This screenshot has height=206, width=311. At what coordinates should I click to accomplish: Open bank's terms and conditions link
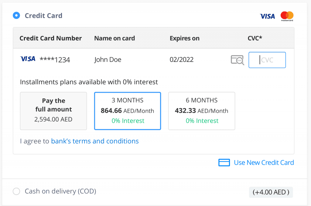[95, 141]
